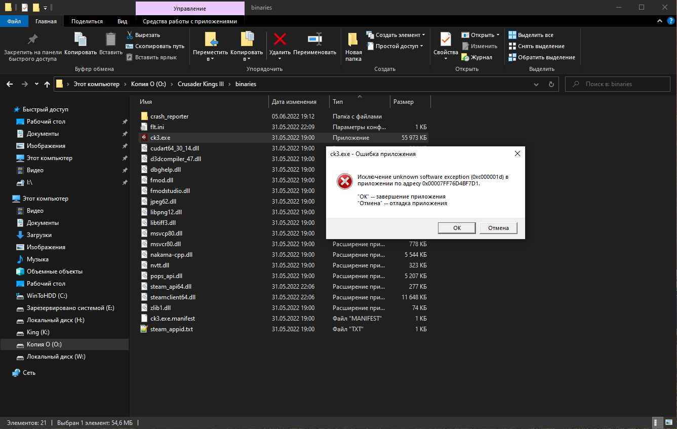This screenshot has height=429, width=677.
Task: Open the Copy to (Копировать в) dropdown
Action: pos(247,47)
